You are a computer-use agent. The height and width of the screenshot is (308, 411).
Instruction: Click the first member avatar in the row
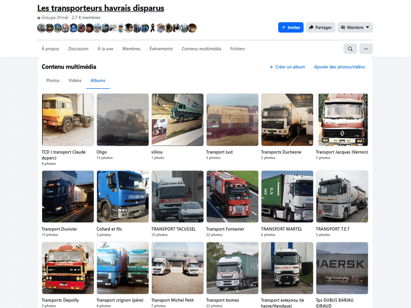coord(42,28)
